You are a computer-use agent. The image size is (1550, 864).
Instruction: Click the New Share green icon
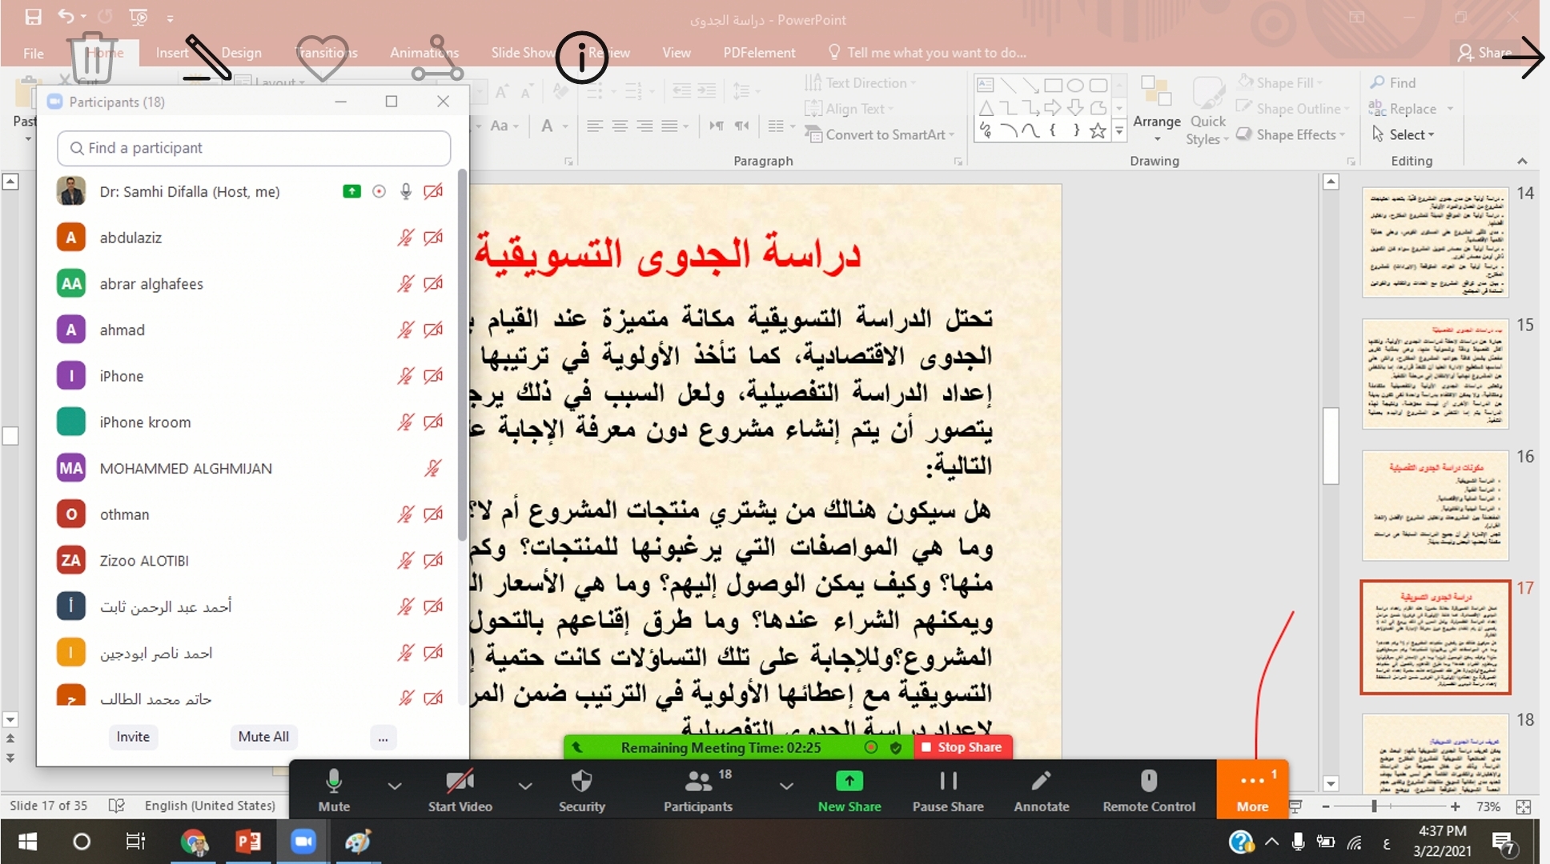(849, 781)
